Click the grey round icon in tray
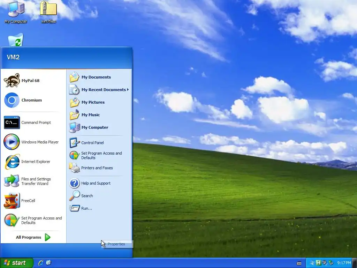Screen dimensions: 357x268 point(325,263)
